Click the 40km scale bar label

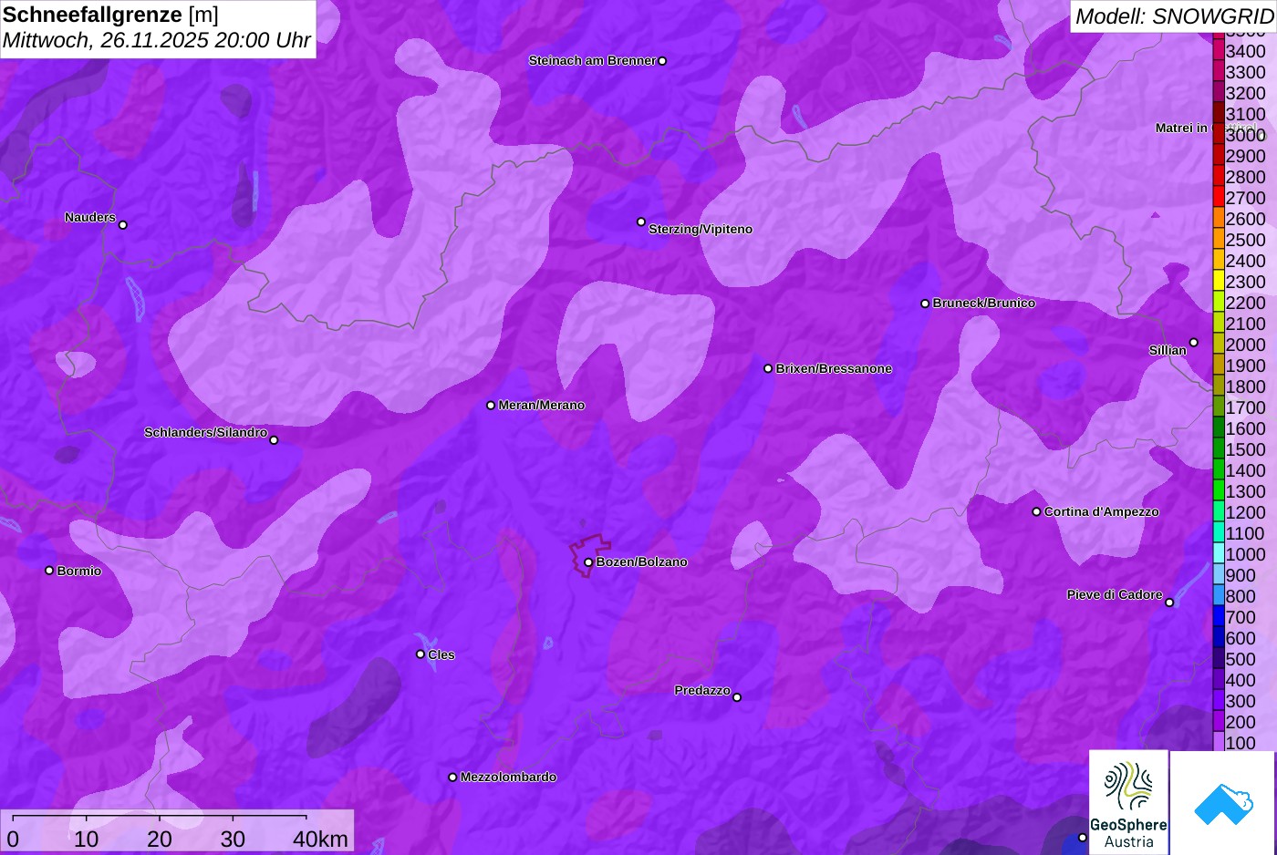pos(320,839)
